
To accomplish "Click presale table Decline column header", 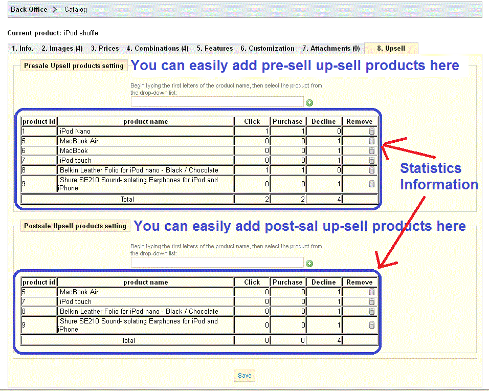I will 324,121.
